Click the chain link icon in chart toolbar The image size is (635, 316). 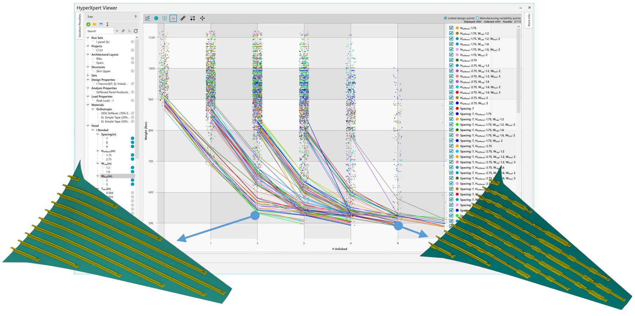point(183,18)
